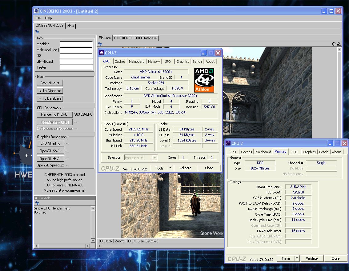Click the move-view cross arrows icon
The height and width of the screenshot is (271, 349).
tap(333, 44)
